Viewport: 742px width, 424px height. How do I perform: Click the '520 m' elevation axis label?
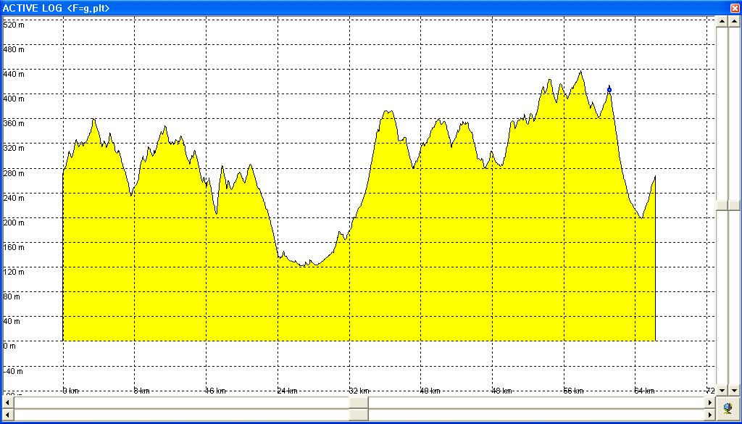point(13,25)
